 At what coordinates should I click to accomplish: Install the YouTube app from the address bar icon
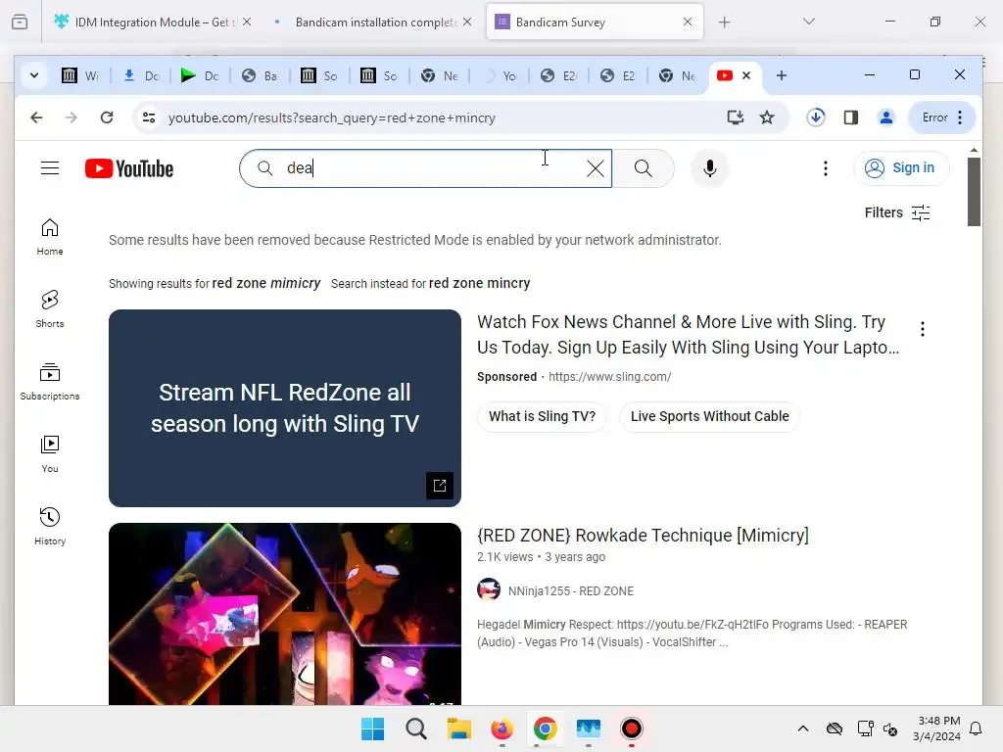tap(736, 117)
